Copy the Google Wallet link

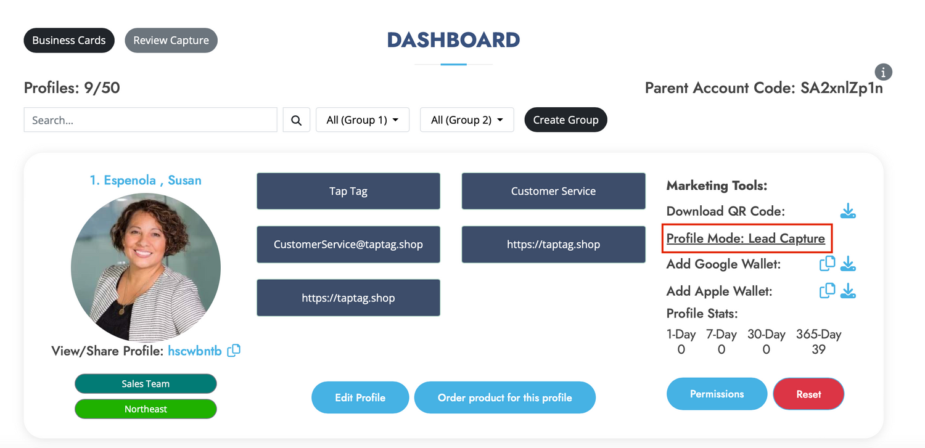827,263
